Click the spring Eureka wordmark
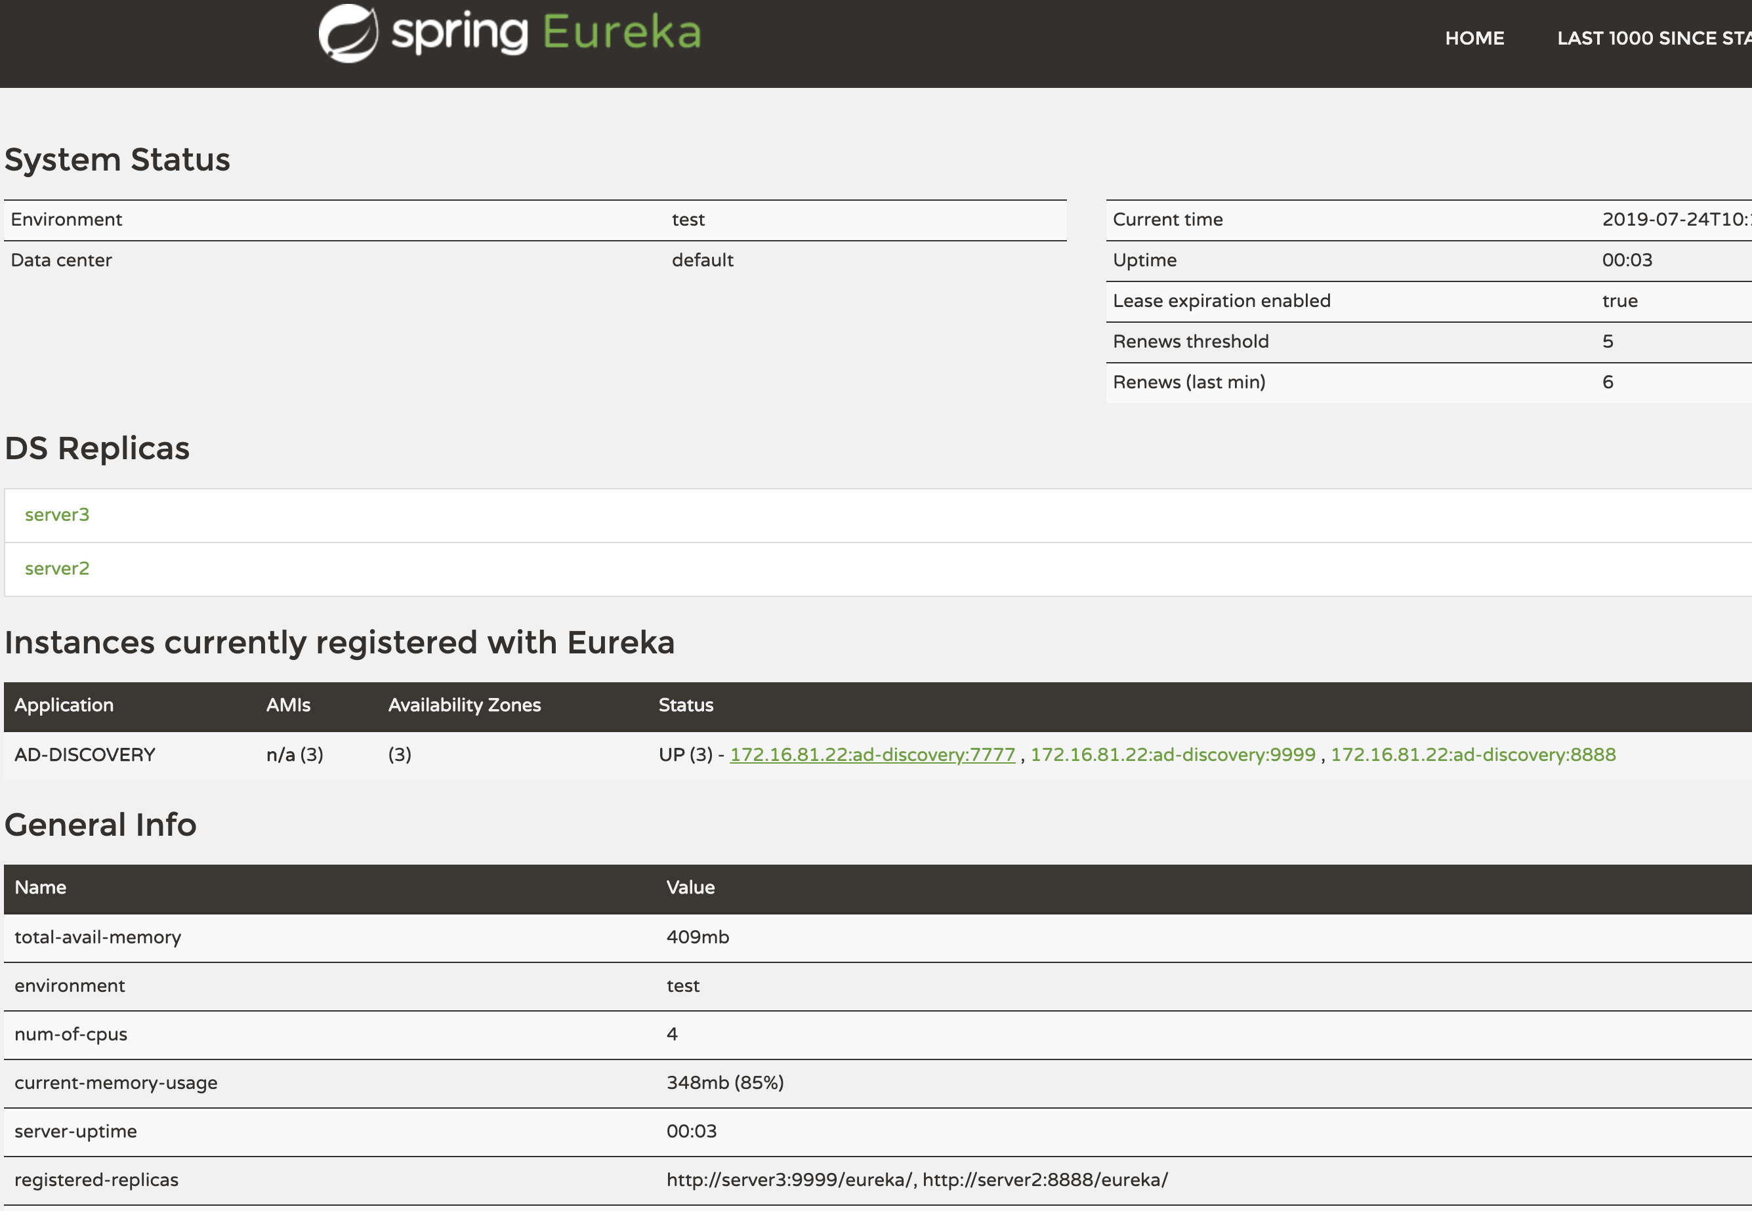The image size is (1752, 1211). point(545,33)
